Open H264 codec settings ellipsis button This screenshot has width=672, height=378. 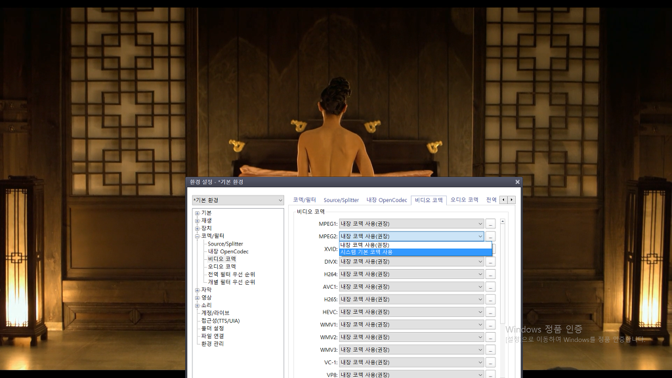490,274
